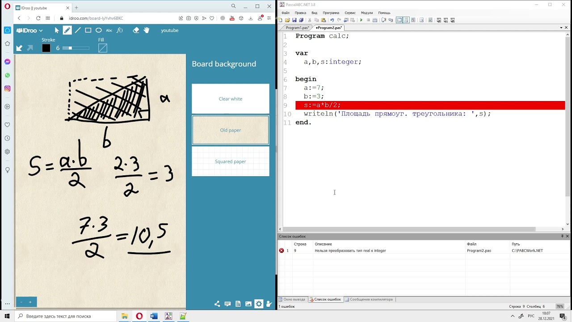Open Opera sidebar WhatsApp icon
Image resolution: width=572 pixels, height=322 pixels.
[7, 75]
